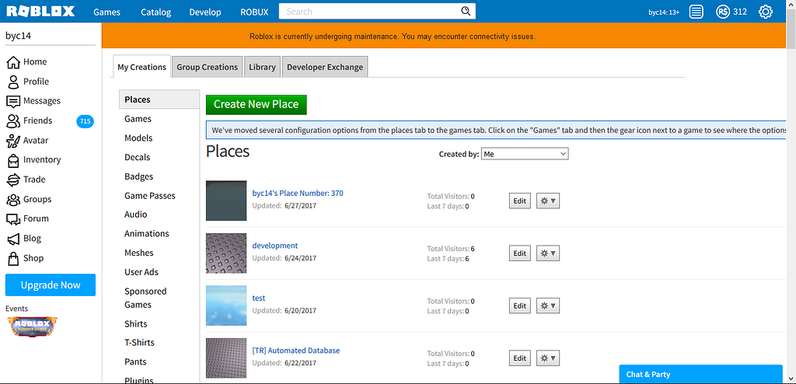Viewport: 796px width, 384px height.
Task: Expand the Created by dropdown
Action: click(x=525, y=154)
